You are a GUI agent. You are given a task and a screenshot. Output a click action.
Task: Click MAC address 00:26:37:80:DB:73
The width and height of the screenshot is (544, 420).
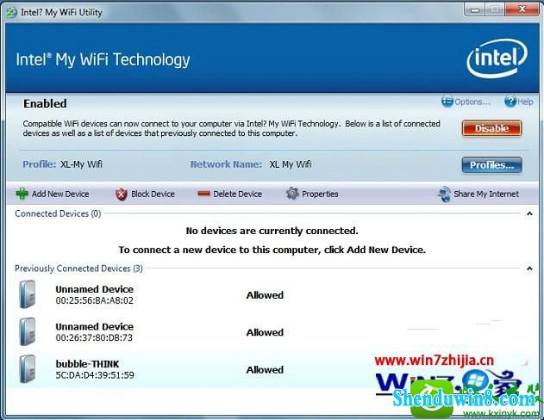point(94,337)
